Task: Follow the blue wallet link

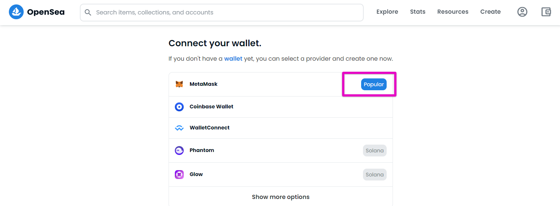Action: pyautogui.click(x=233, y=58)
